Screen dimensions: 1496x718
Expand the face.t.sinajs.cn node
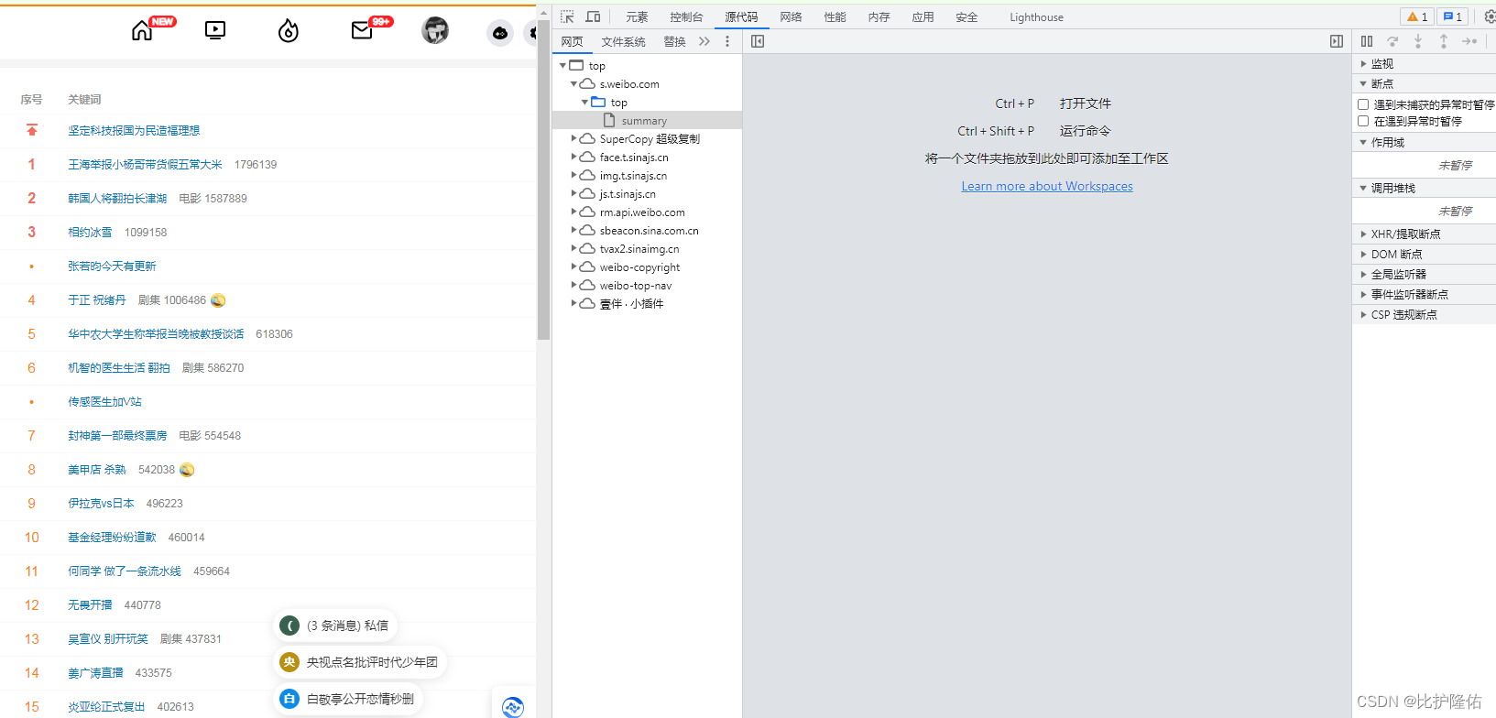574,157
